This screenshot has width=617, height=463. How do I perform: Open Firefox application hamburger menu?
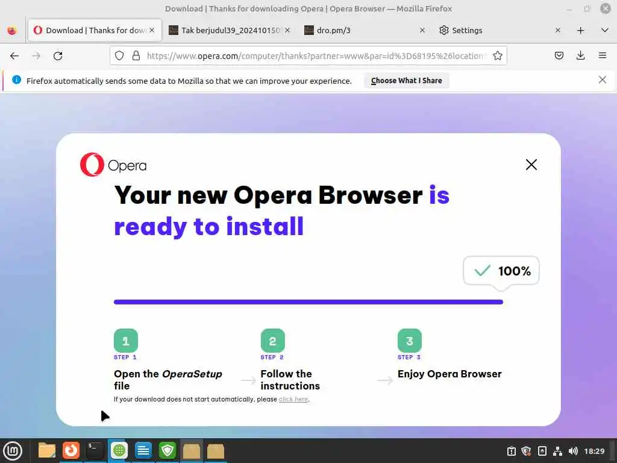(603, 56)
